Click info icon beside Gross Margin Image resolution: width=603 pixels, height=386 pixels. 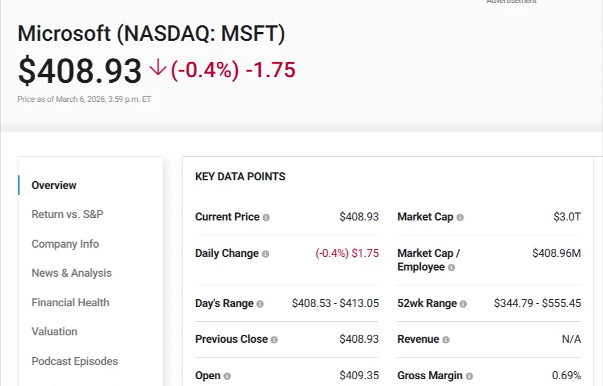tap(470, 376)
